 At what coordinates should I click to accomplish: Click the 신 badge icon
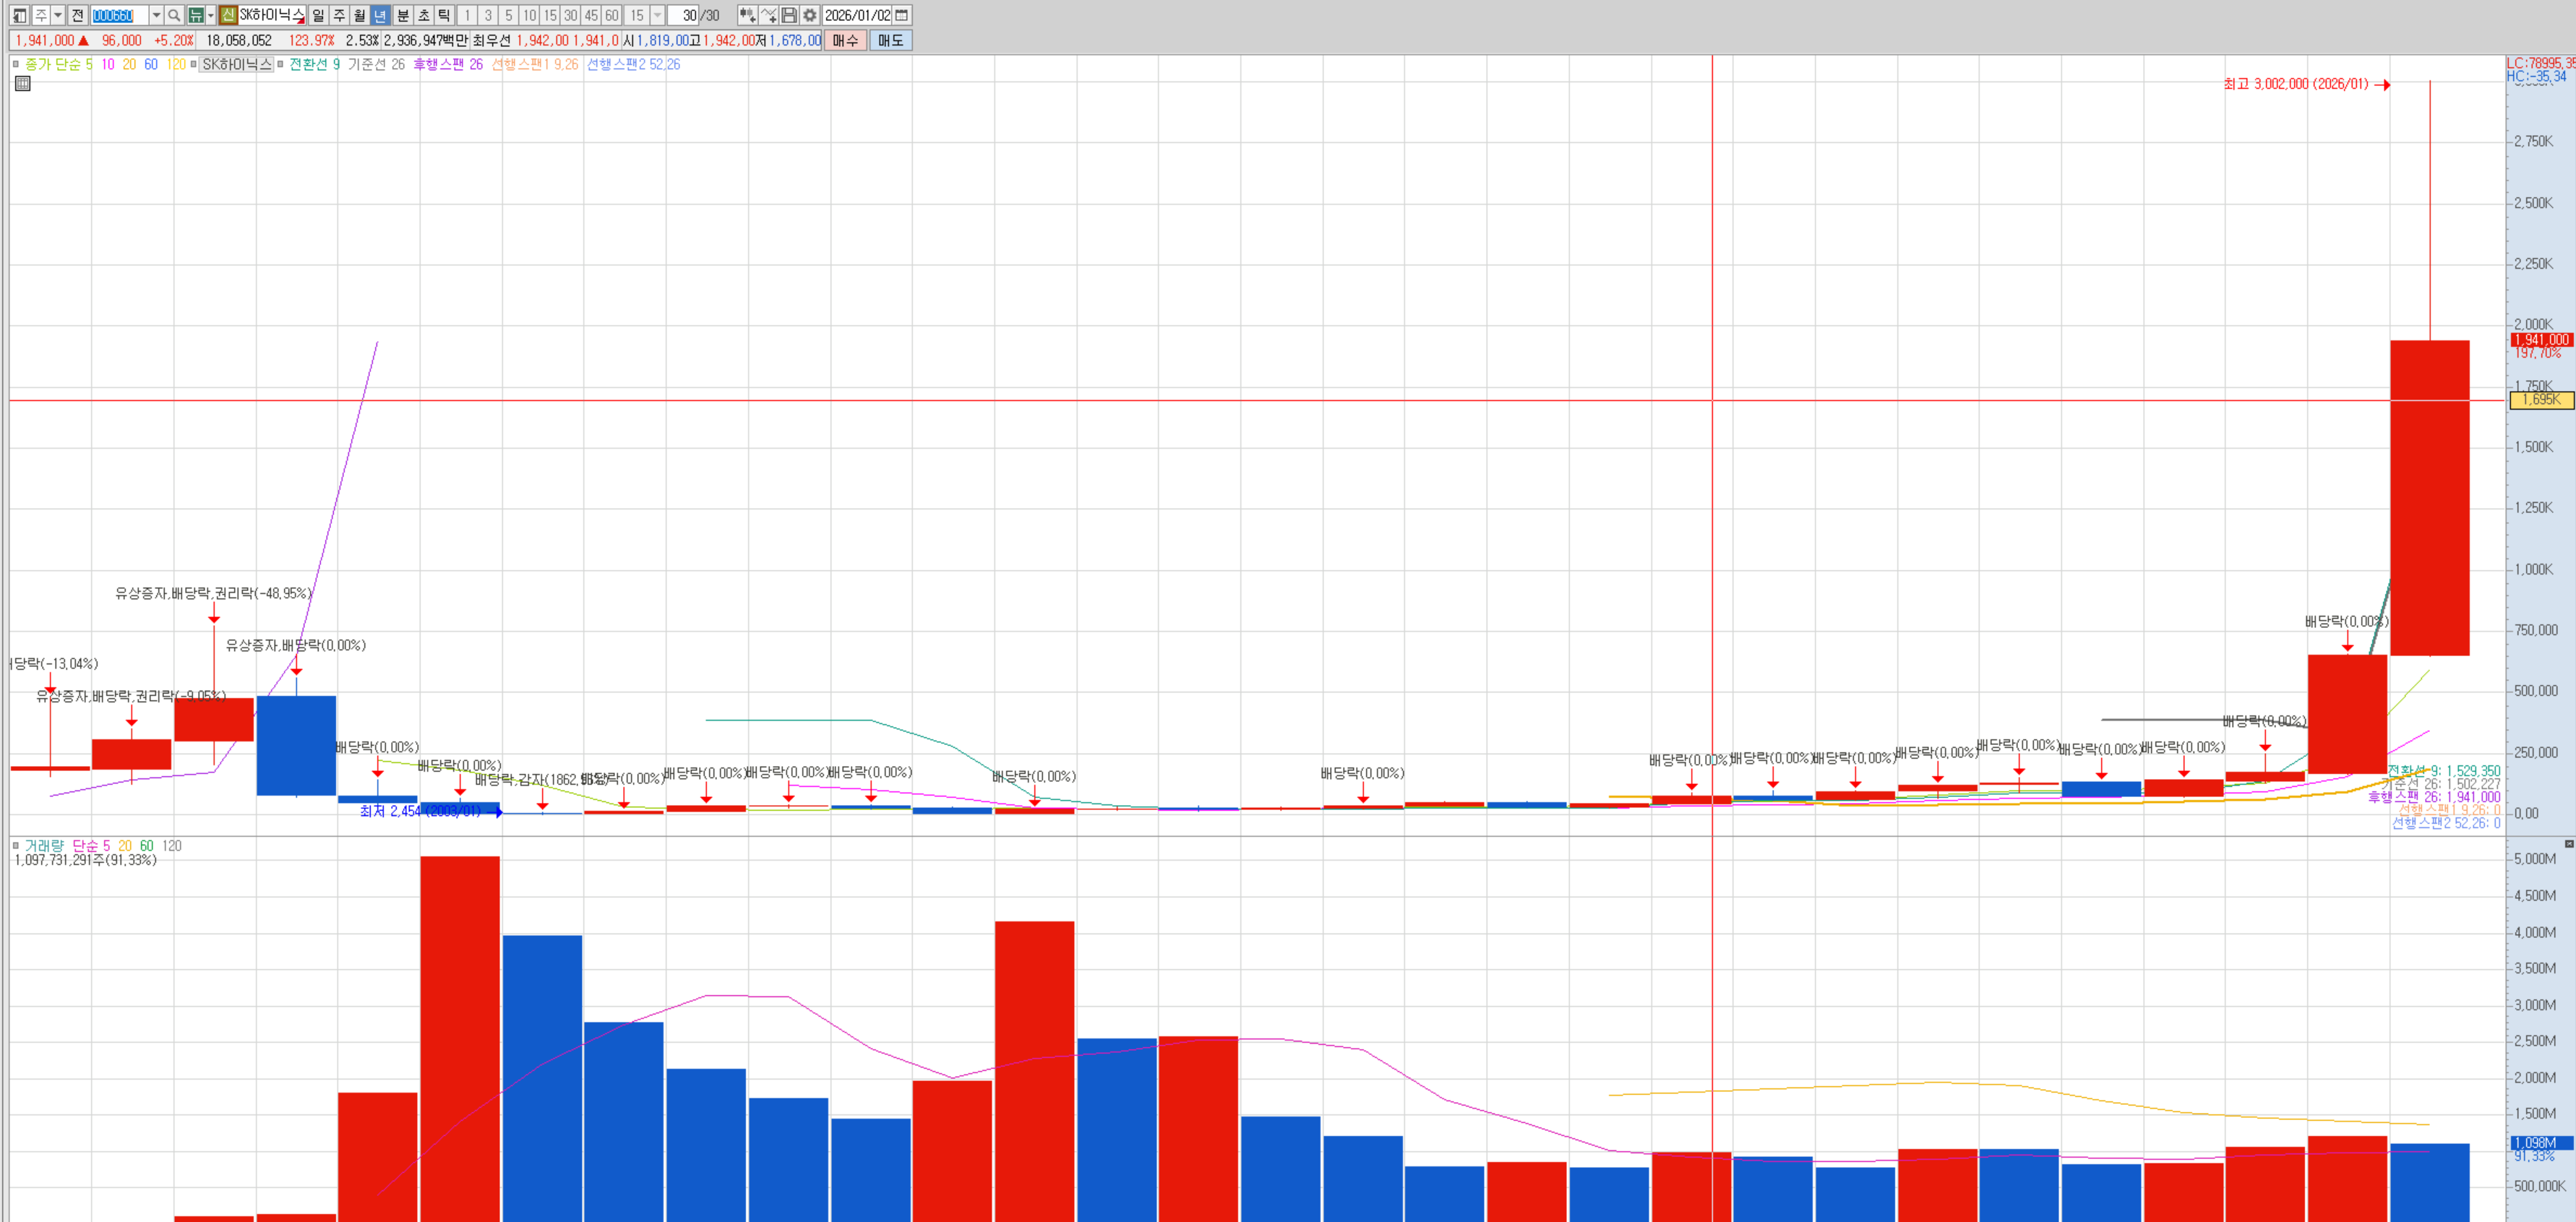[228, 15]
